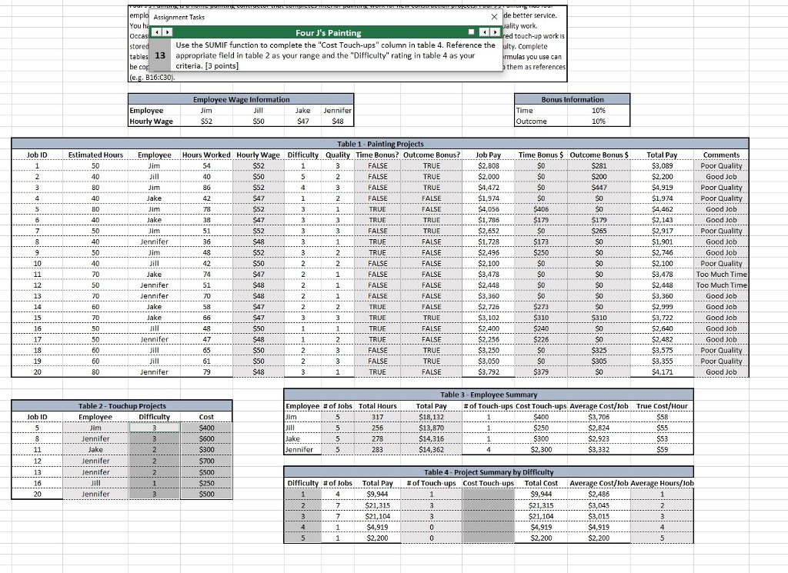The height and width of the screenshot is (573, 788).
Task: Select the Too Much Time comment for Job 11
Action: click(721, 275)
